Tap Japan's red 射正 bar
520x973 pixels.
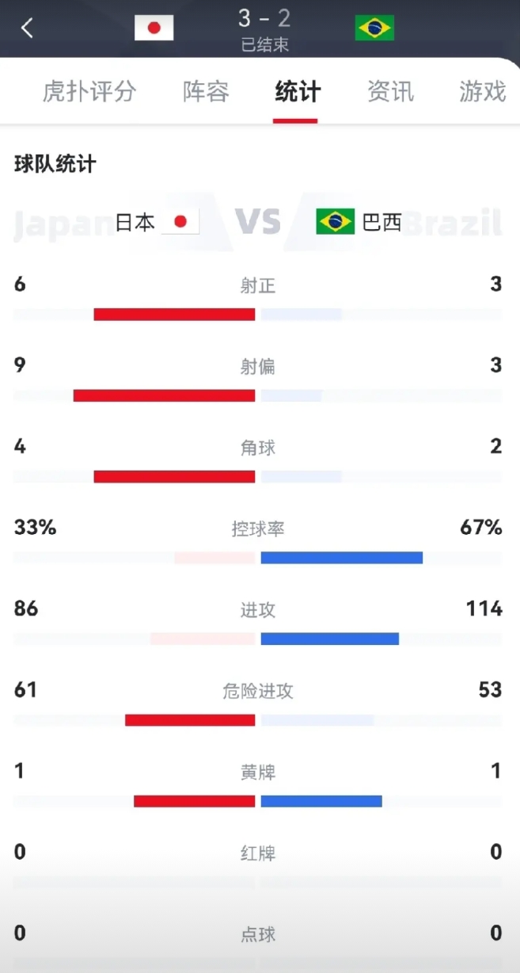click(x=174, y=315)
